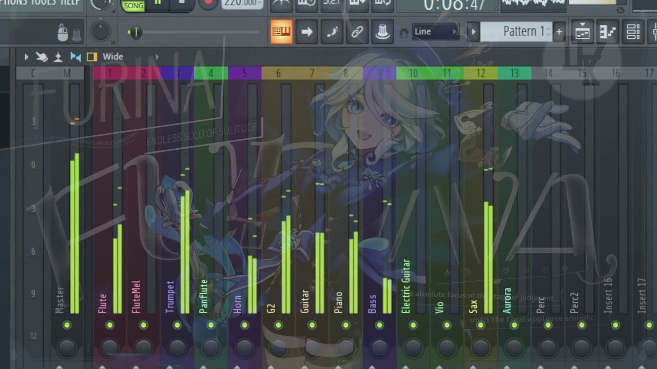Select the G2 track label

tap(271, 309)
